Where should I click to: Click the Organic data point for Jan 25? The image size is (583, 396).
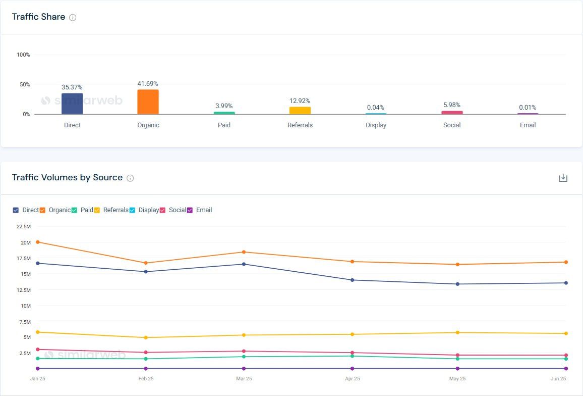38,242
